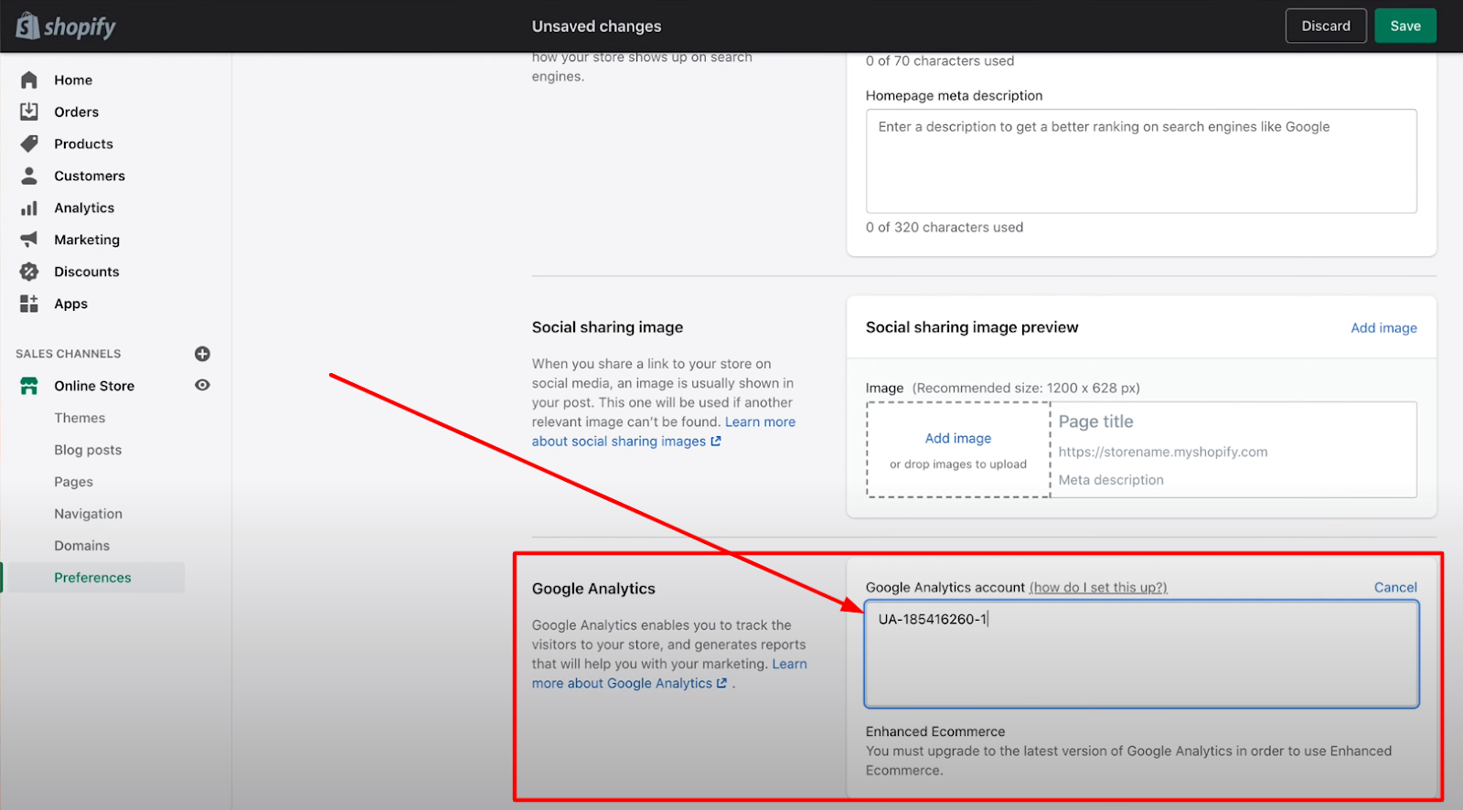Cancel Google Analytics account editing
Image resolution: width=1463 pixels, height=810 pixels.
click(1395, 588)
